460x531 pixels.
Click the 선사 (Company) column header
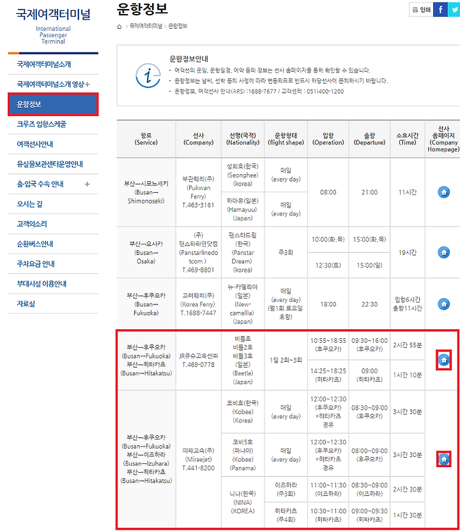pos(198,139)
